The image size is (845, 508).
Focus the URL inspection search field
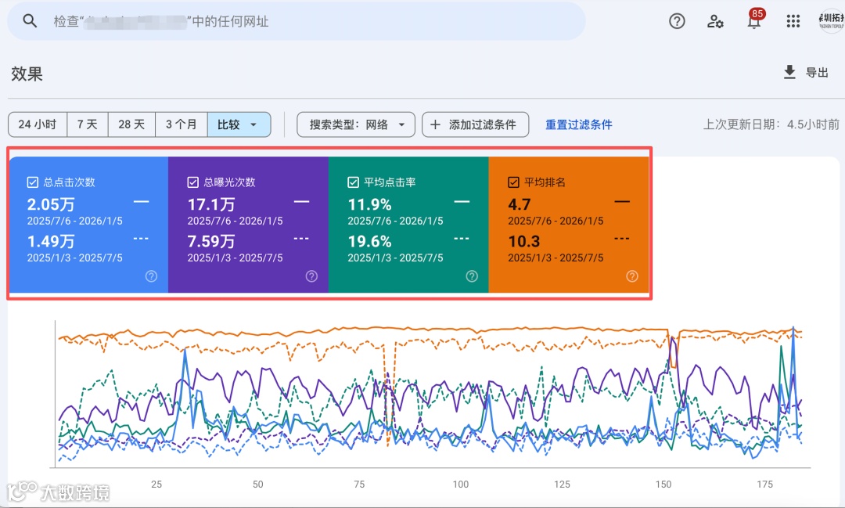pos(297,21)
